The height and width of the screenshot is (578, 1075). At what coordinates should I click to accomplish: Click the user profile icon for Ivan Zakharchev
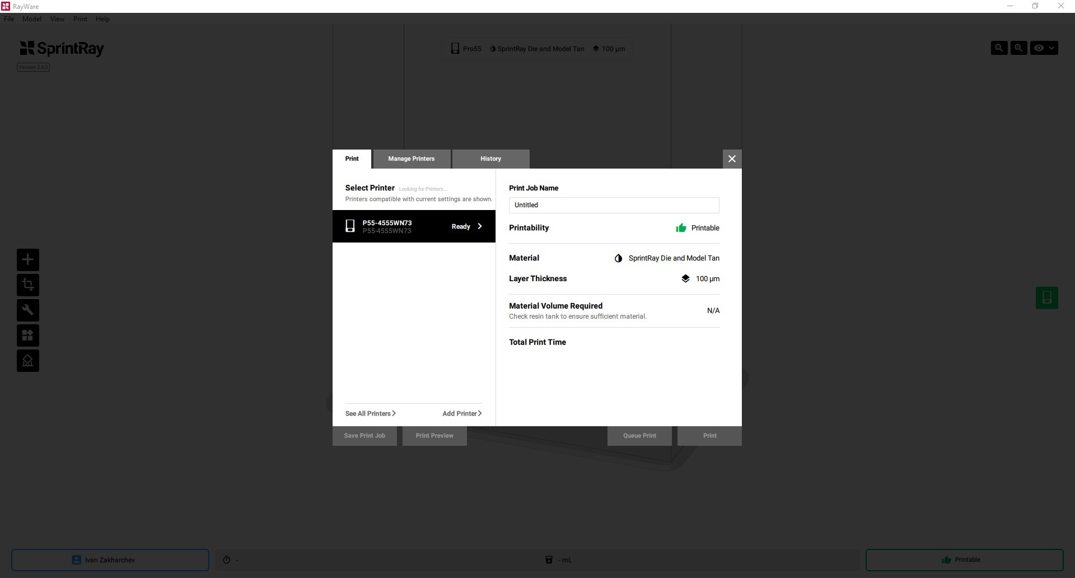[76, 560]
